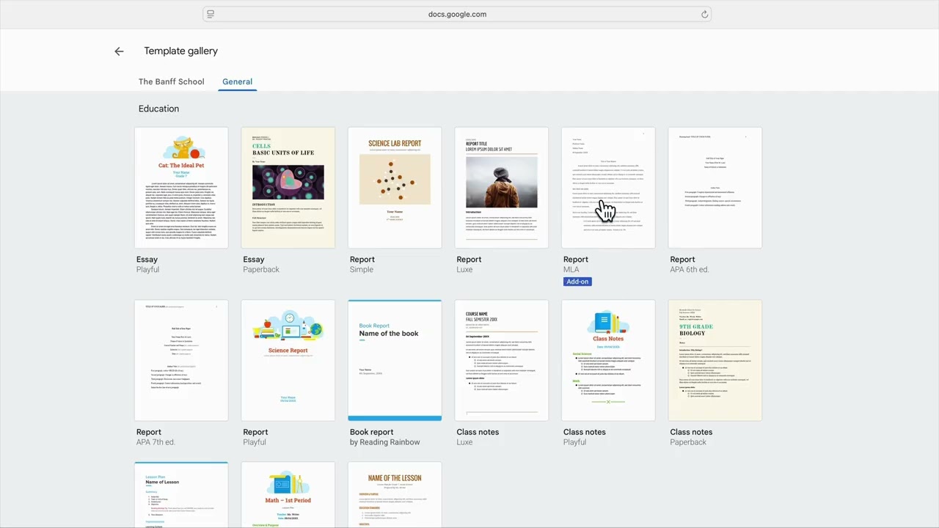Open the Report Luxe template thumbnail

click(x=502, y=188)
